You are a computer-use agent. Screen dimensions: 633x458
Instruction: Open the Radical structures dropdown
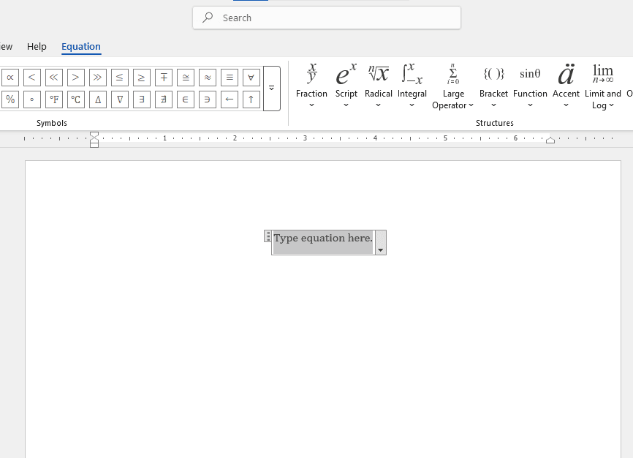click(x=379, y=86)
